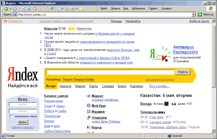Viewport: 217px width, 139px height.
Task: Click the Yandex logo
Action: [x=23, y=74]
